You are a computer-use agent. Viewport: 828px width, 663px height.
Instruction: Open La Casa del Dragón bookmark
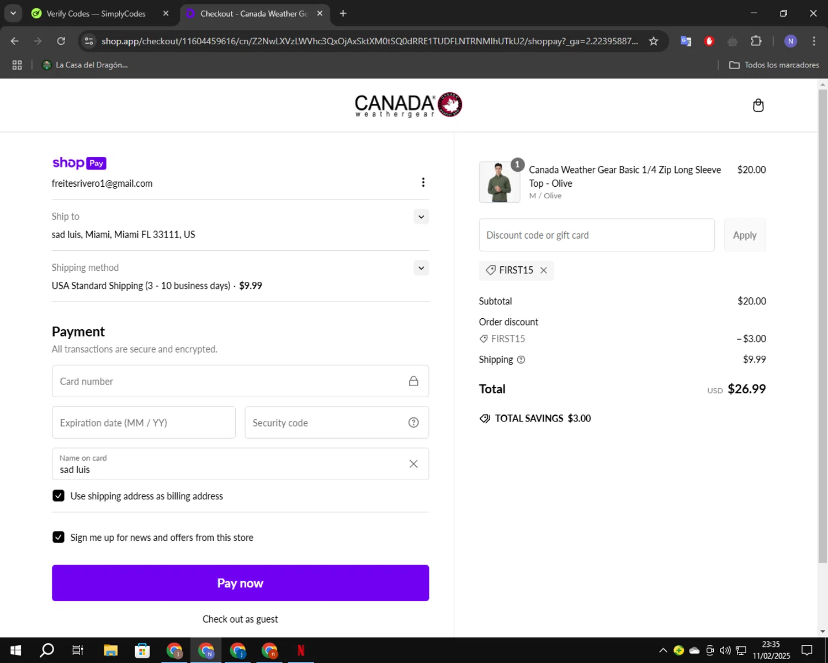click(x=85, y=65)
